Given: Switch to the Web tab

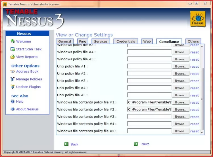Looking at the screenshot, I should [x=147, y=41].
